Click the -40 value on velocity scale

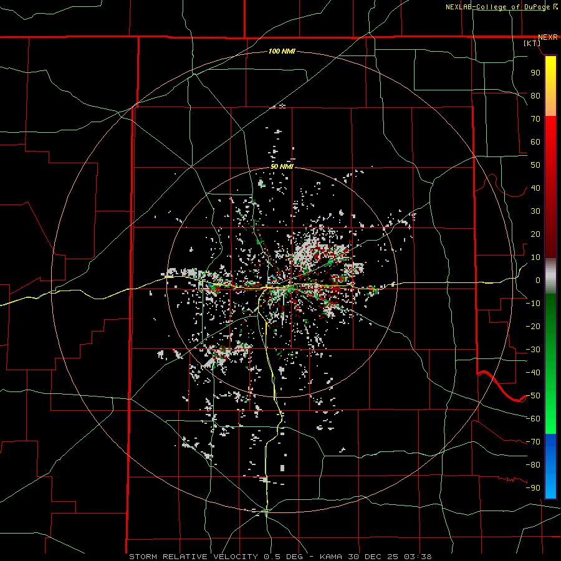[533, 373]
